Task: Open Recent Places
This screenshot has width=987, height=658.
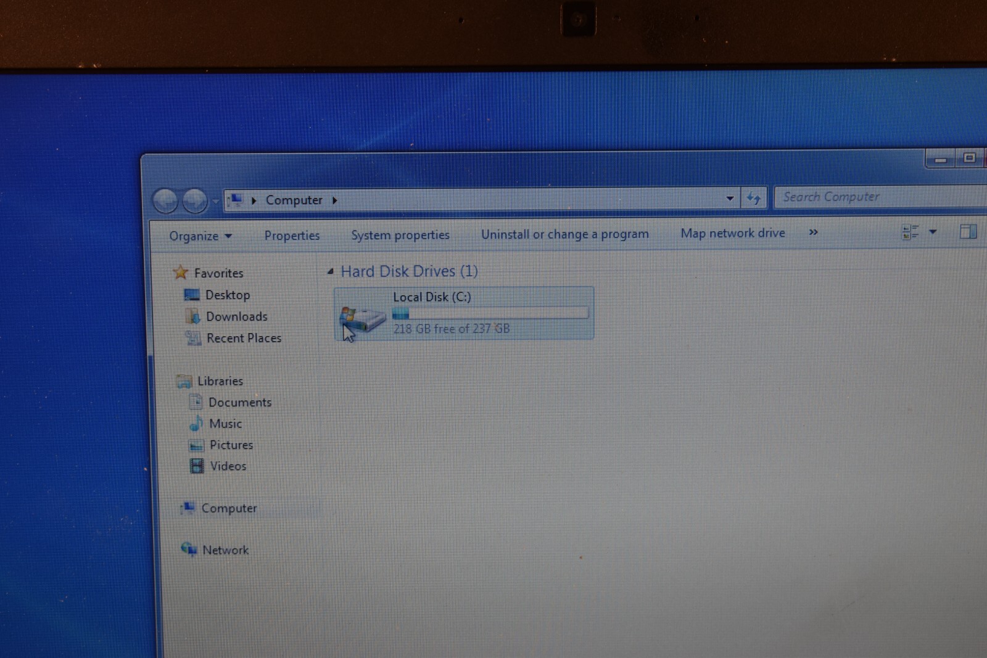Action: (x=244, y=338)
